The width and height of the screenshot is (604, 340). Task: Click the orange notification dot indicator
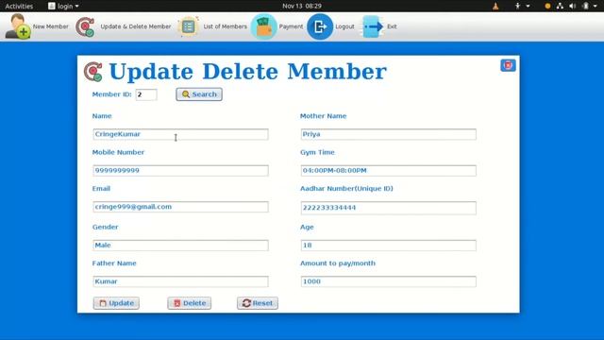tap(547, 6)
